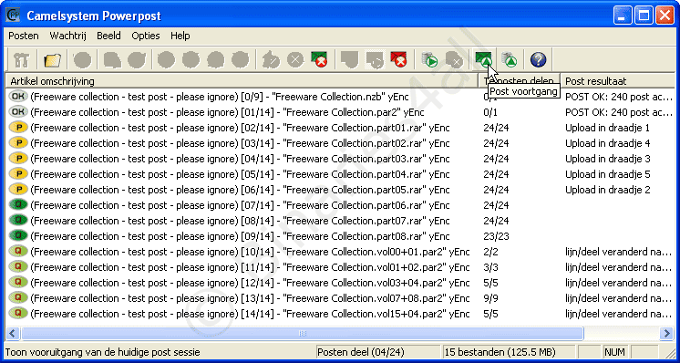Image resolution: width=680 pixels, height=363 pixels.
Task: Click the green Q icon of the part08.rar row
Action: [18, 236]
